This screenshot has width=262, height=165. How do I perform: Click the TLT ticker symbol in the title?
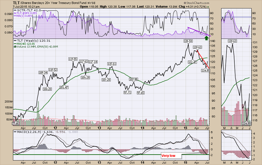16,3
